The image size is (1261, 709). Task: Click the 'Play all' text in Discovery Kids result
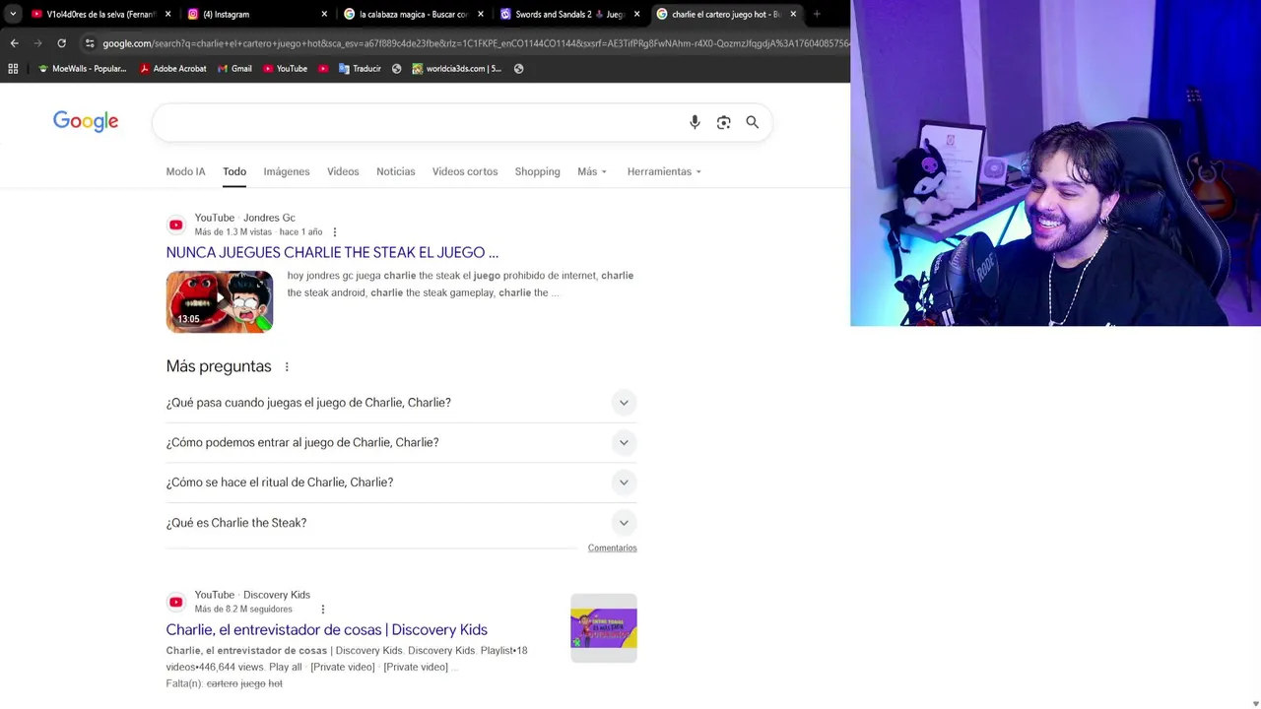(x=285, y=668)
